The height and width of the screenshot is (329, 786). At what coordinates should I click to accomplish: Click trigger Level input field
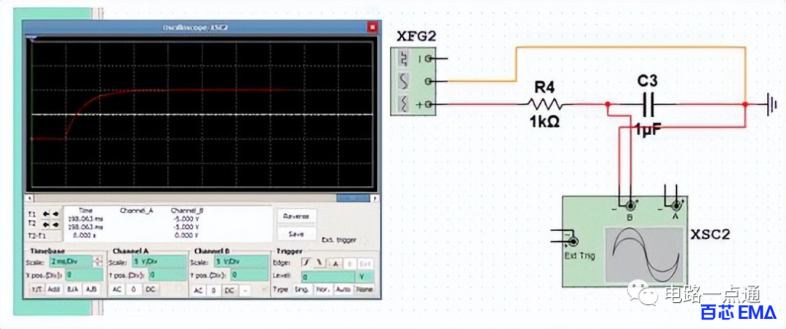[x=327, y=277]
